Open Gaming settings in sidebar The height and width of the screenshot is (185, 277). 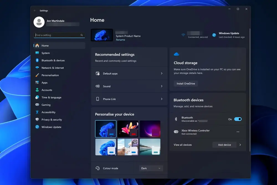(x=59, y=105)
